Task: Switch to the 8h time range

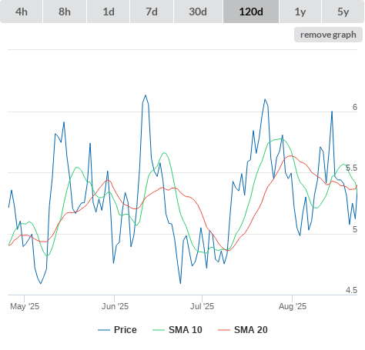Action: 65,12
